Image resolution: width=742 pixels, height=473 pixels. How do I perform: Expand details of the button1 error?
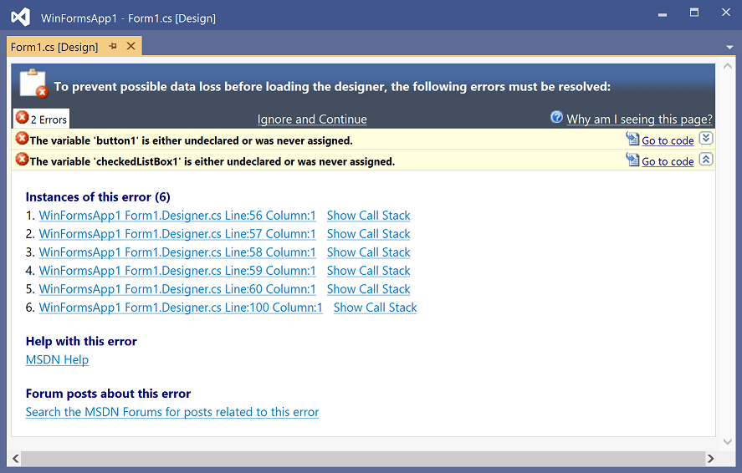(x=705, y=138)
